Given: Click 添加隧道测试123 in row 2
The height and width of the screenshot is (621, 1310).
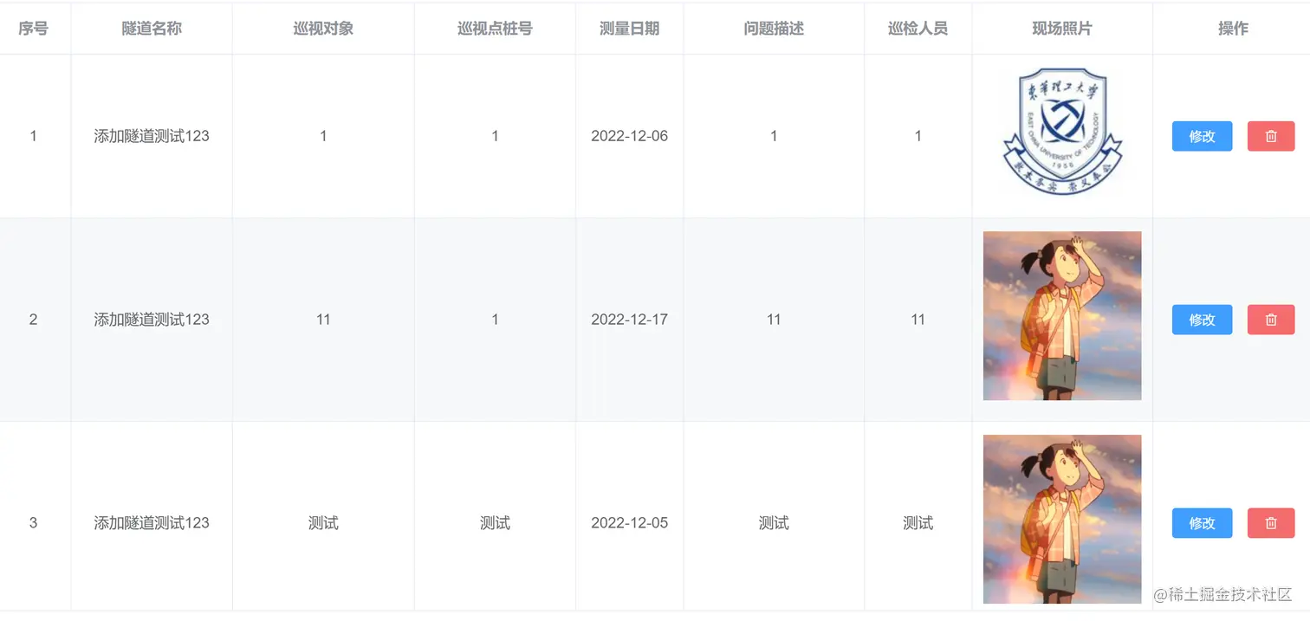Looking at the screenshot, I should [x=152, y=320].
